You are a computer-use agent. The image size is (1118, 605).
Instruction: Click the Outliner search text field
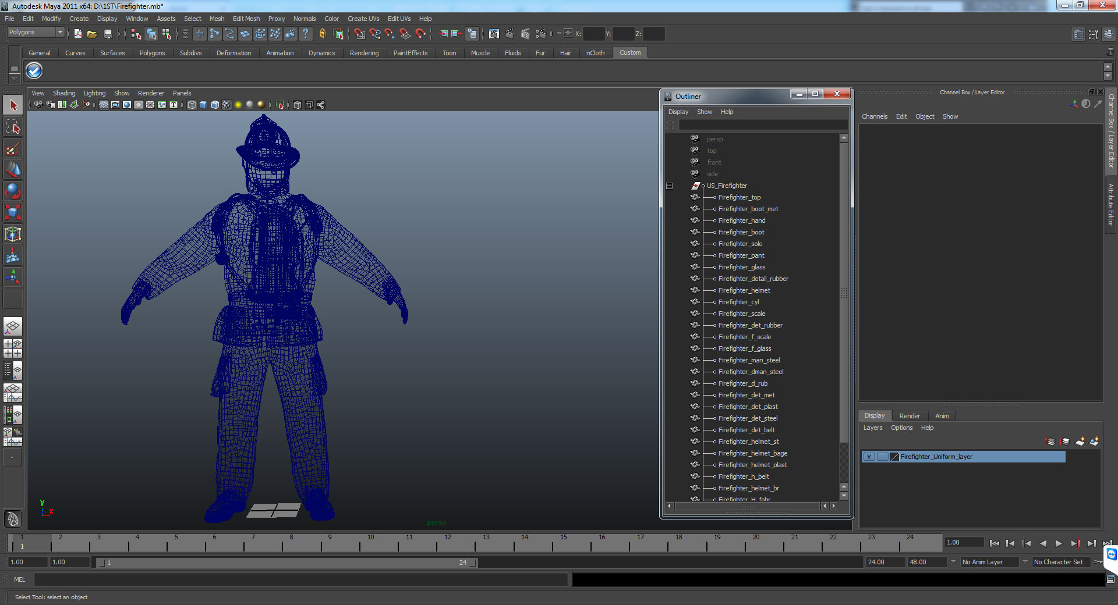click(762, 125)
